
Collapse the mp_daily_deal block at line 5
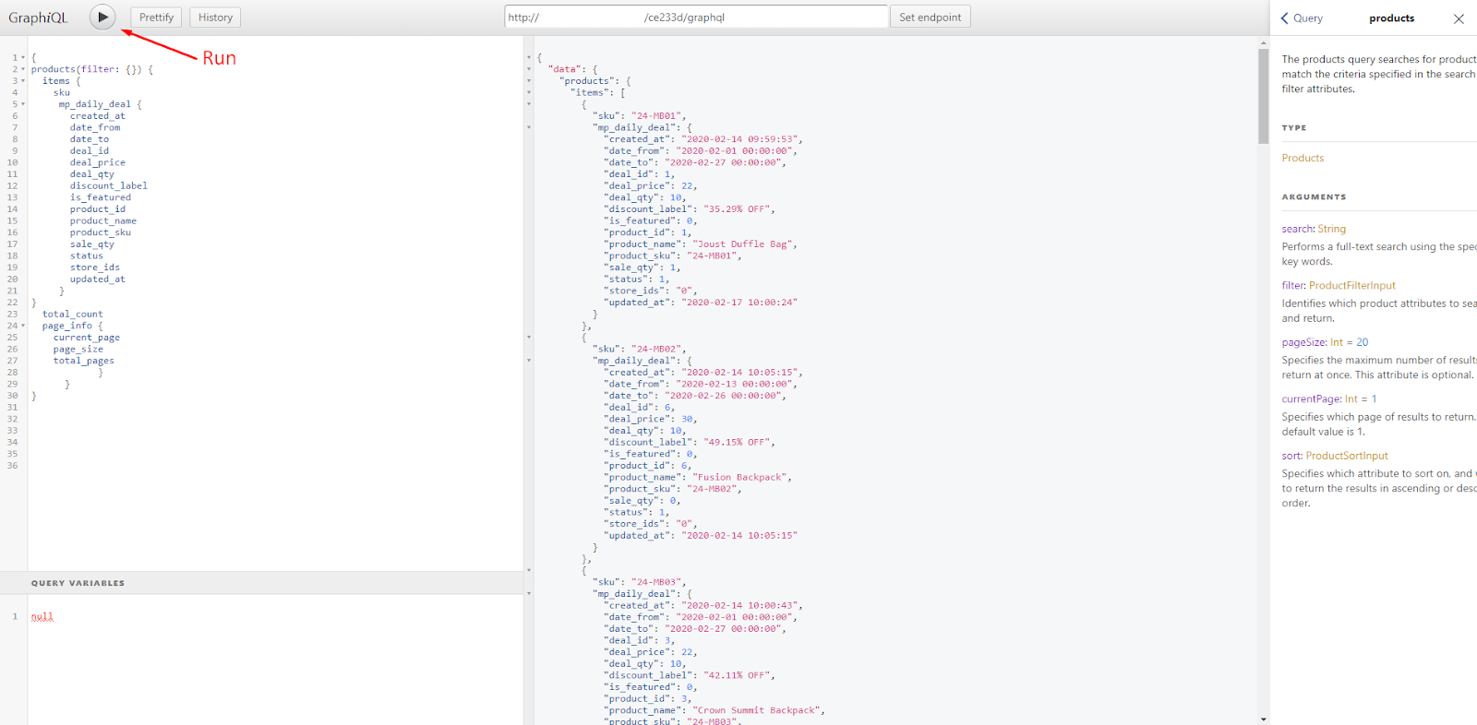coord(23,104)
